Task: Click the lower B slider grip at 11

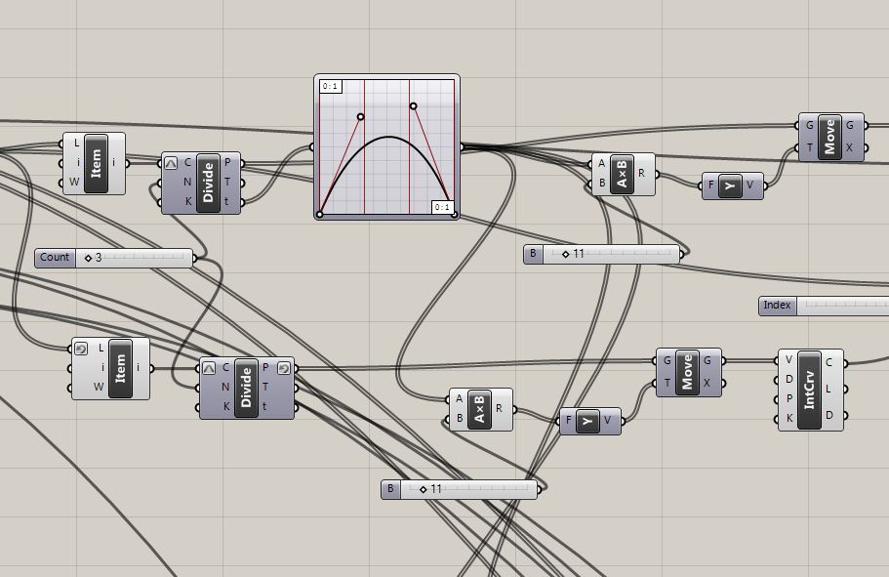Action: pyautogui.click(x=423, y=489)
